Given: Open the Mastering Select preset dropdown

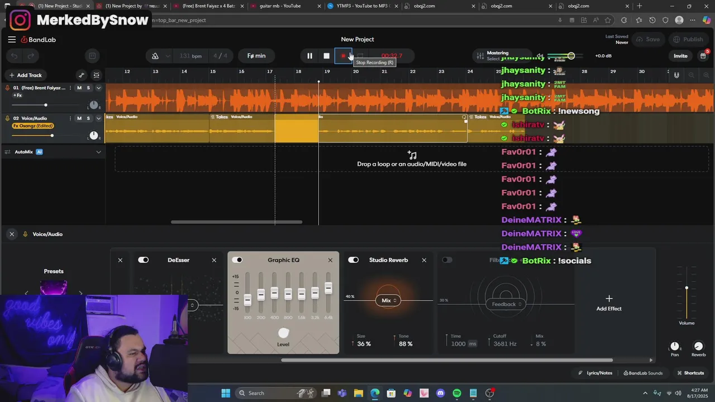Looking at the screenshot, I should click(x=494, y=59).
